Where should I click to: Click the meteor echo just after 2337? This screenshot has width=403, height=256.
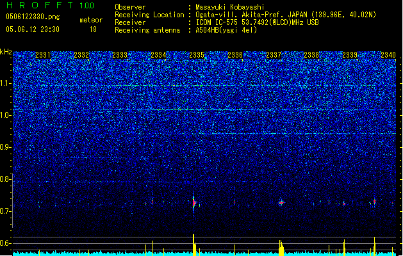coord(281,203)
